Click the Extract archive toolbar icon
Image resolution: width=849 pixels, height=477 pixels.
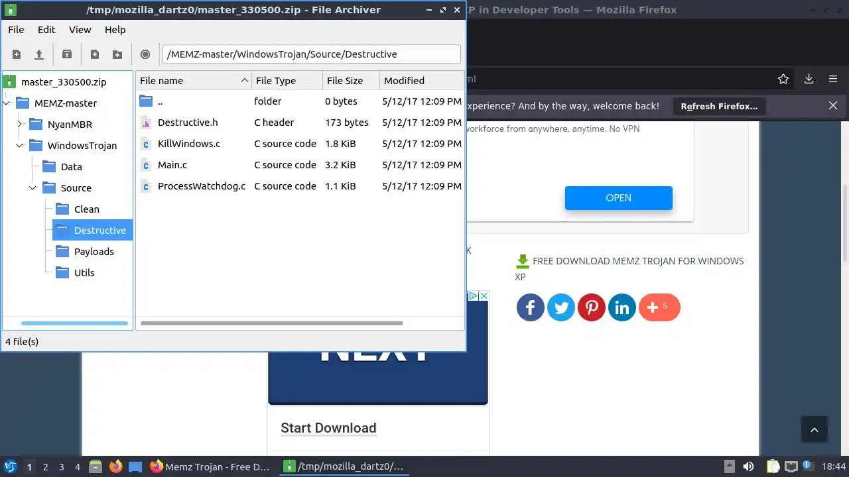[67, 54]
